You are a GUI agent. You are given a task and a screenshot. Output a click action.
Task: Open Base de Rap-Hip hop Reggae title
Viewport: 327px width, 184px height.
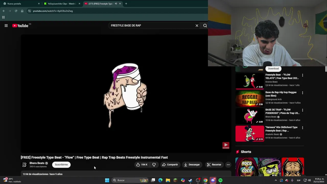point(281,94)
